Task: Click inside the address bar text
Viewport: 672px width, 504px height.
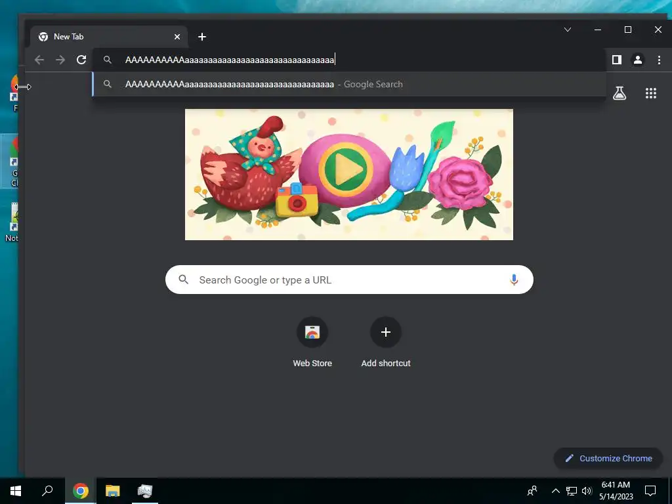Action: (x=230, y=60)
